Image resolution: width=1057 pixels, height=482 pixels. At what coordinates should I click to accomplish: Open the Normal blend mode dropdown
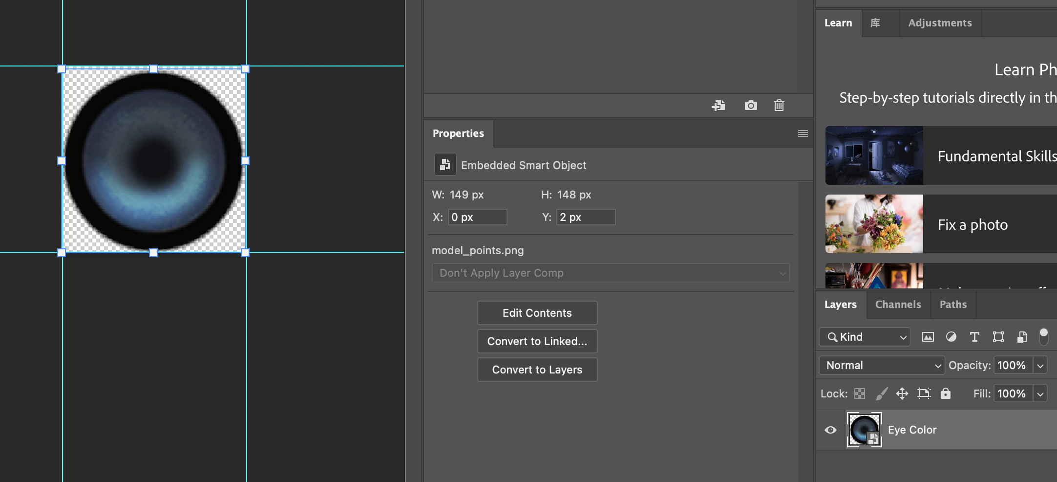click(x=882, y=365)
